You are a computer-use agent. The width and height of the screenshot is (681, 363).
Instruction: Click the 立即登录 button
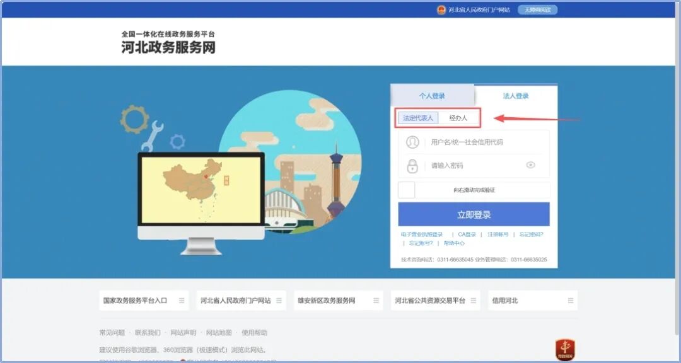474,214
